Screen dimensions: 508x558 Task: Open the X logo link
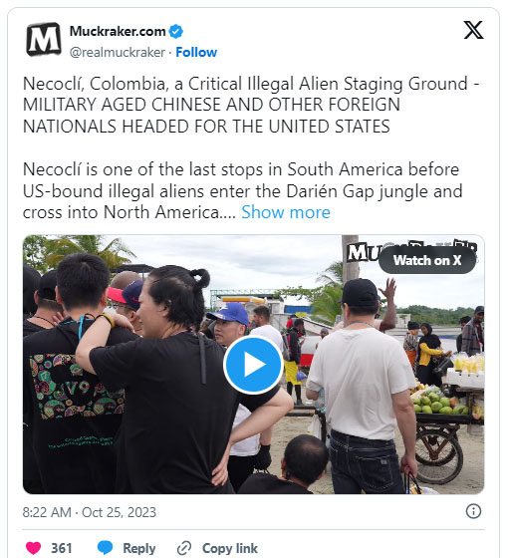tap(473, 30)
